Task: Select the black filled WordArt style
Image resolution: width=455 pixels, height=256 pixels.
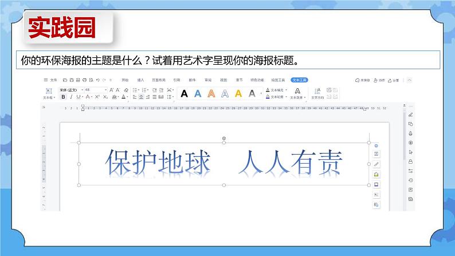Action: coord(184,93)
